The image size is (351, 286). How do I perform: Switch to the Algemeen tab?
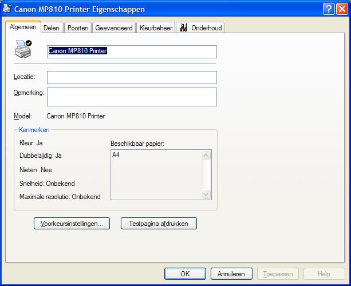[23, 27]
